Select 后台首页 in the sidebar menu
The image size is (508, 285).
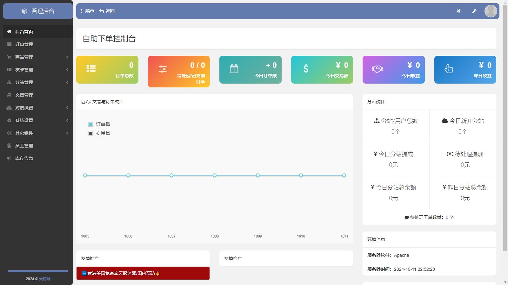coord(23,31)
